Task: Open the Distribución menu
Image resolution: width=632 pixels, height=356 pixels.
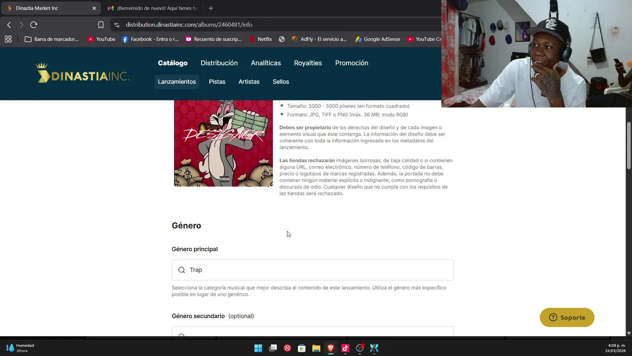Action: point(219,63)
